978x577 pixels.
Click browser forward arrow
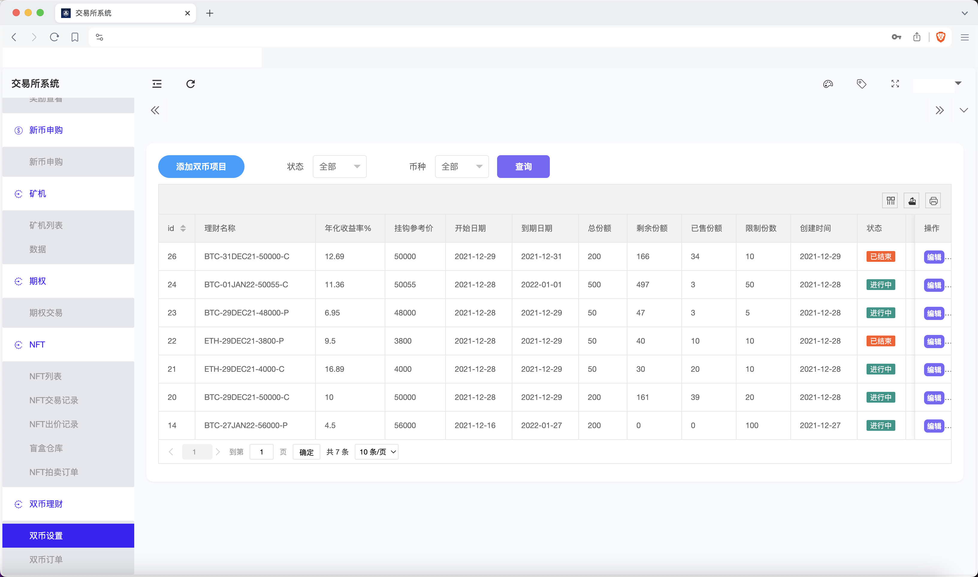(x=34, y=37)
